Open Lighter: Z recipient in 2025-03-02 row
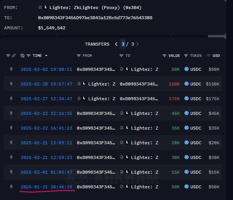The image size is (233, 200). (145, 69)
